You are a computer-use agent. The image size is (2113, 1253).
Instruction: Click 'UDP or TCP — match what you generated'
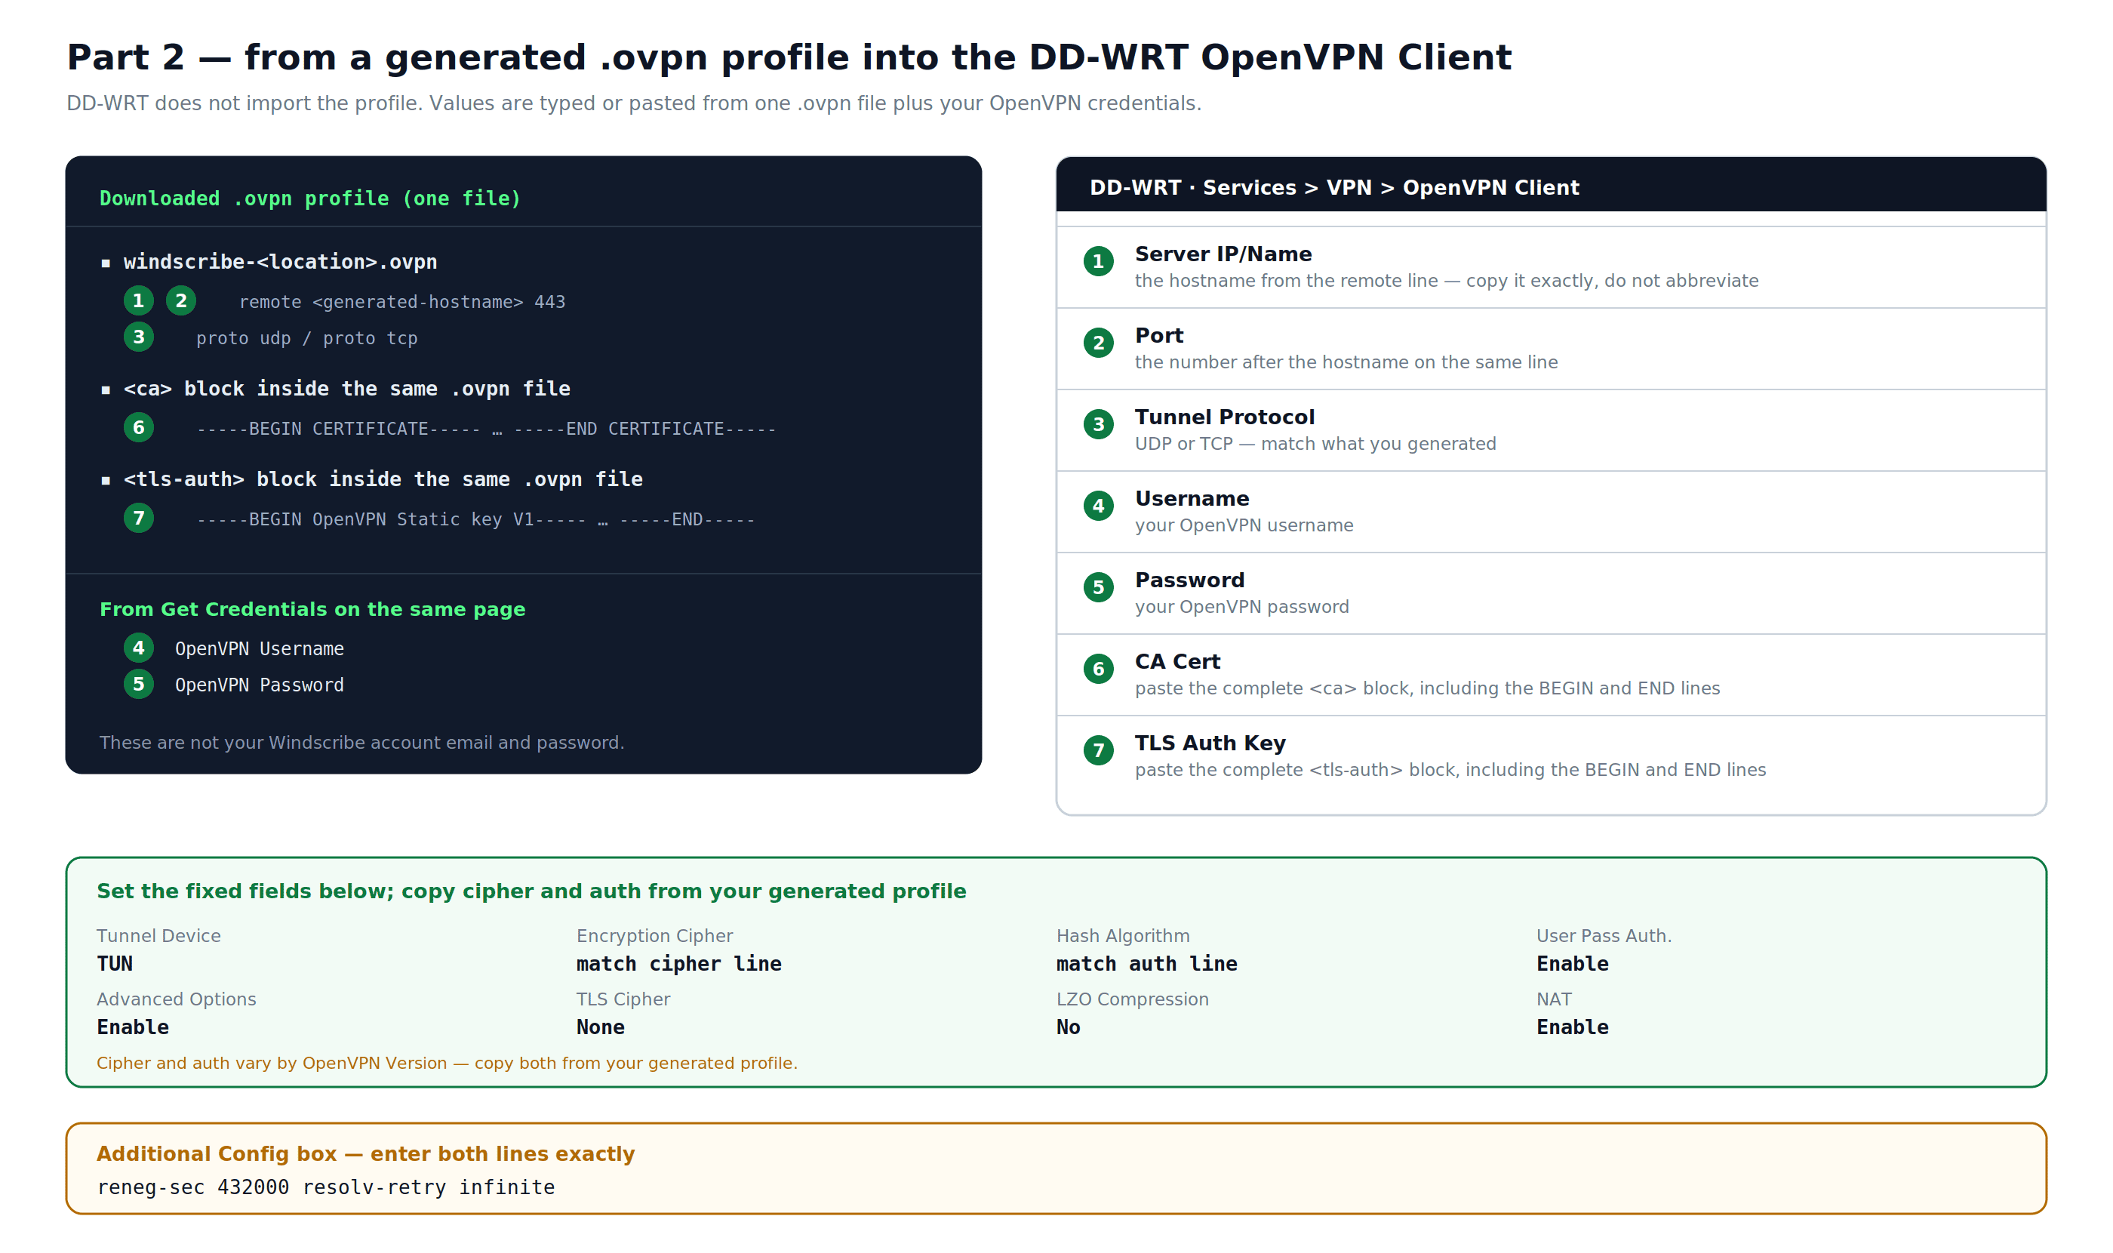1315,443
